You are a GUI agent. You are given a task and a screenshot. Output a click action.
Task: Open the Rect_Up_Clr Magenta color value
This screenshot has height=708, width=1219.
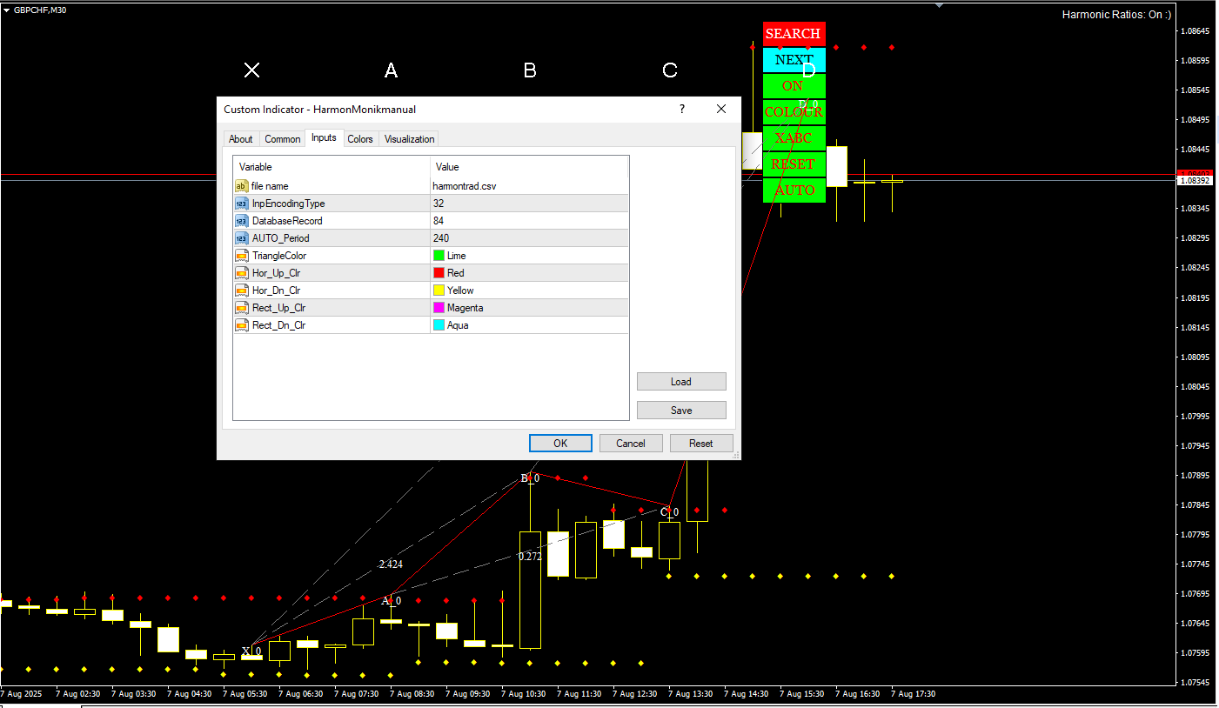point(465,308)
